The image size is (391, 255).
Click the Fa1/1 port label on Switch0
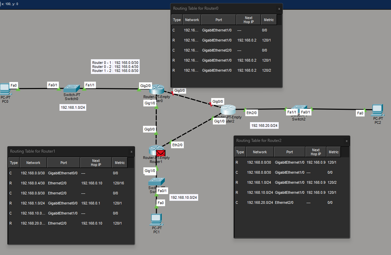point(90,85)
